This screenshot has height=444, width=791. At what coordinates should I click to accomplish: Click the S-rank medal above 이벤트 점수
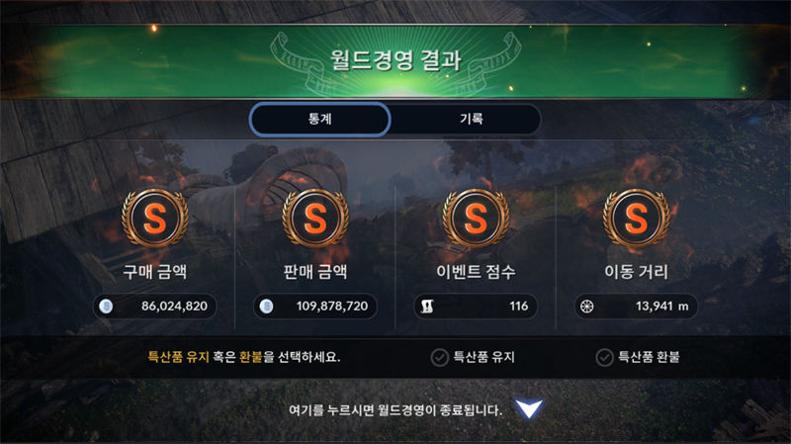(x=476, y=218)
